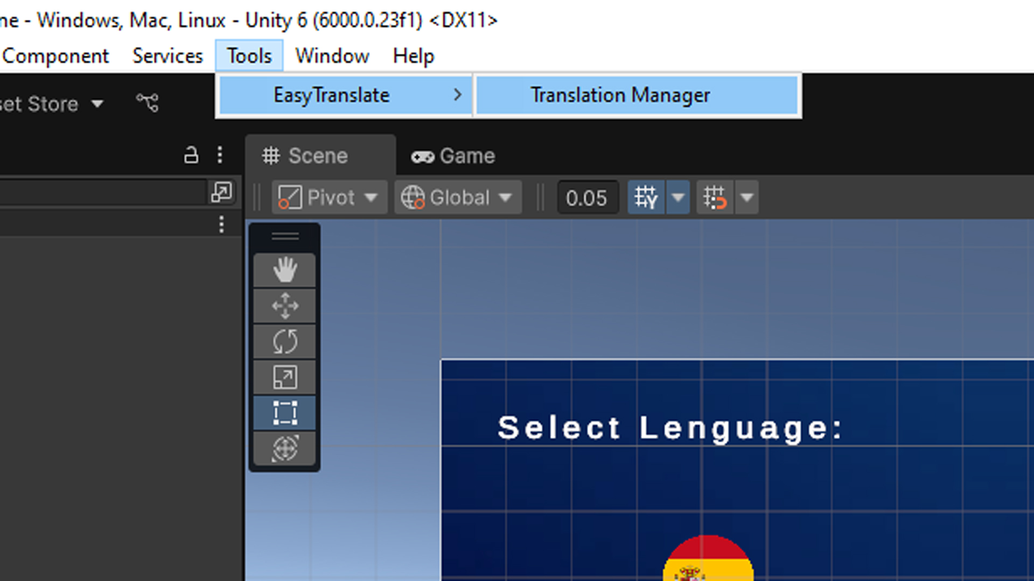Select the Hand view tool
The image size is (1034, 581).
point(284,270)
